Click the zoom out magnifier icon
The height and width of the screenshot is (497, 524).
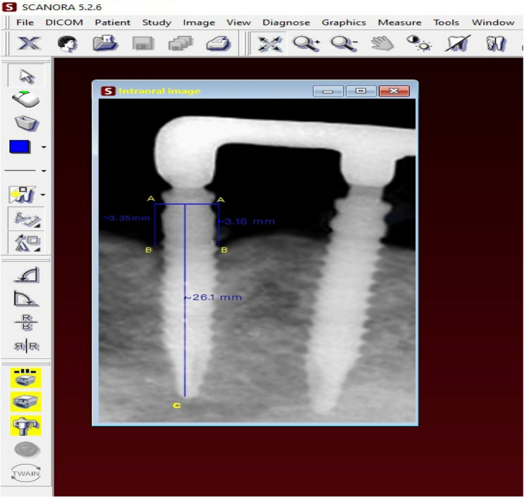(x=344, y=44)
